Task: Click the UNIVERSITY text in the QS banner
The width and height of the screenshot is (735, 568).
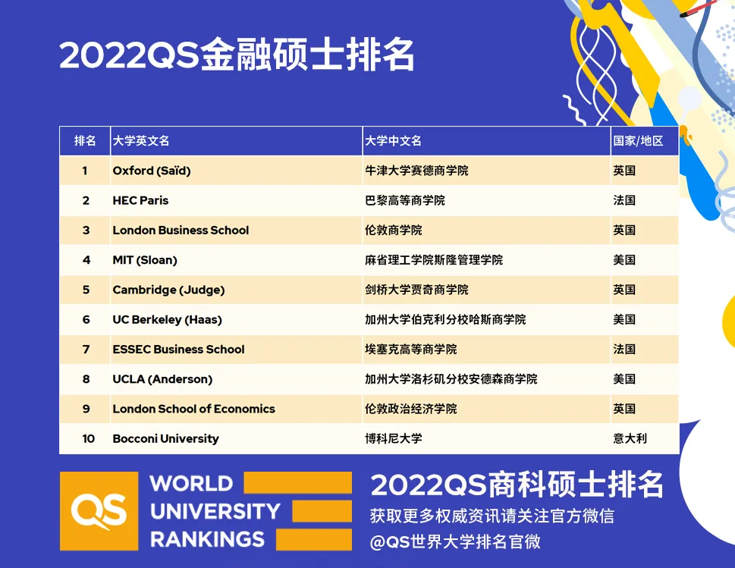Action: (x=215, y=511)
